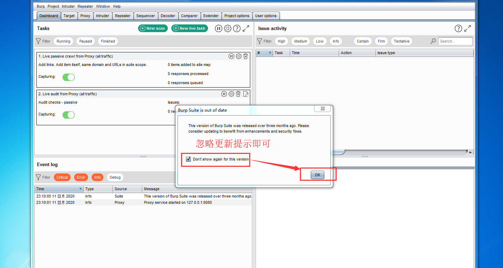
Task: Open the Project menu
Action: coord(53,6)
